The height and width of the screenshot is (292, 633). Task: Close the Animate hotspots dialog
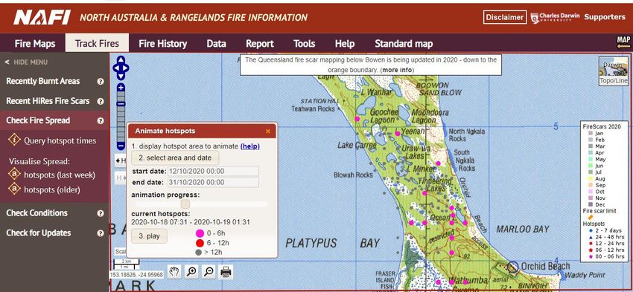(x=268, y=132)
